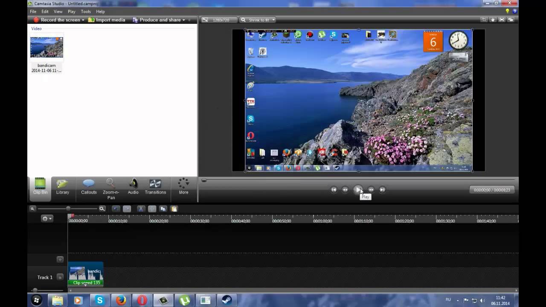Click Import media button
Screen dimensions: 546x307
pyautogui.click(x=107, y=20)
